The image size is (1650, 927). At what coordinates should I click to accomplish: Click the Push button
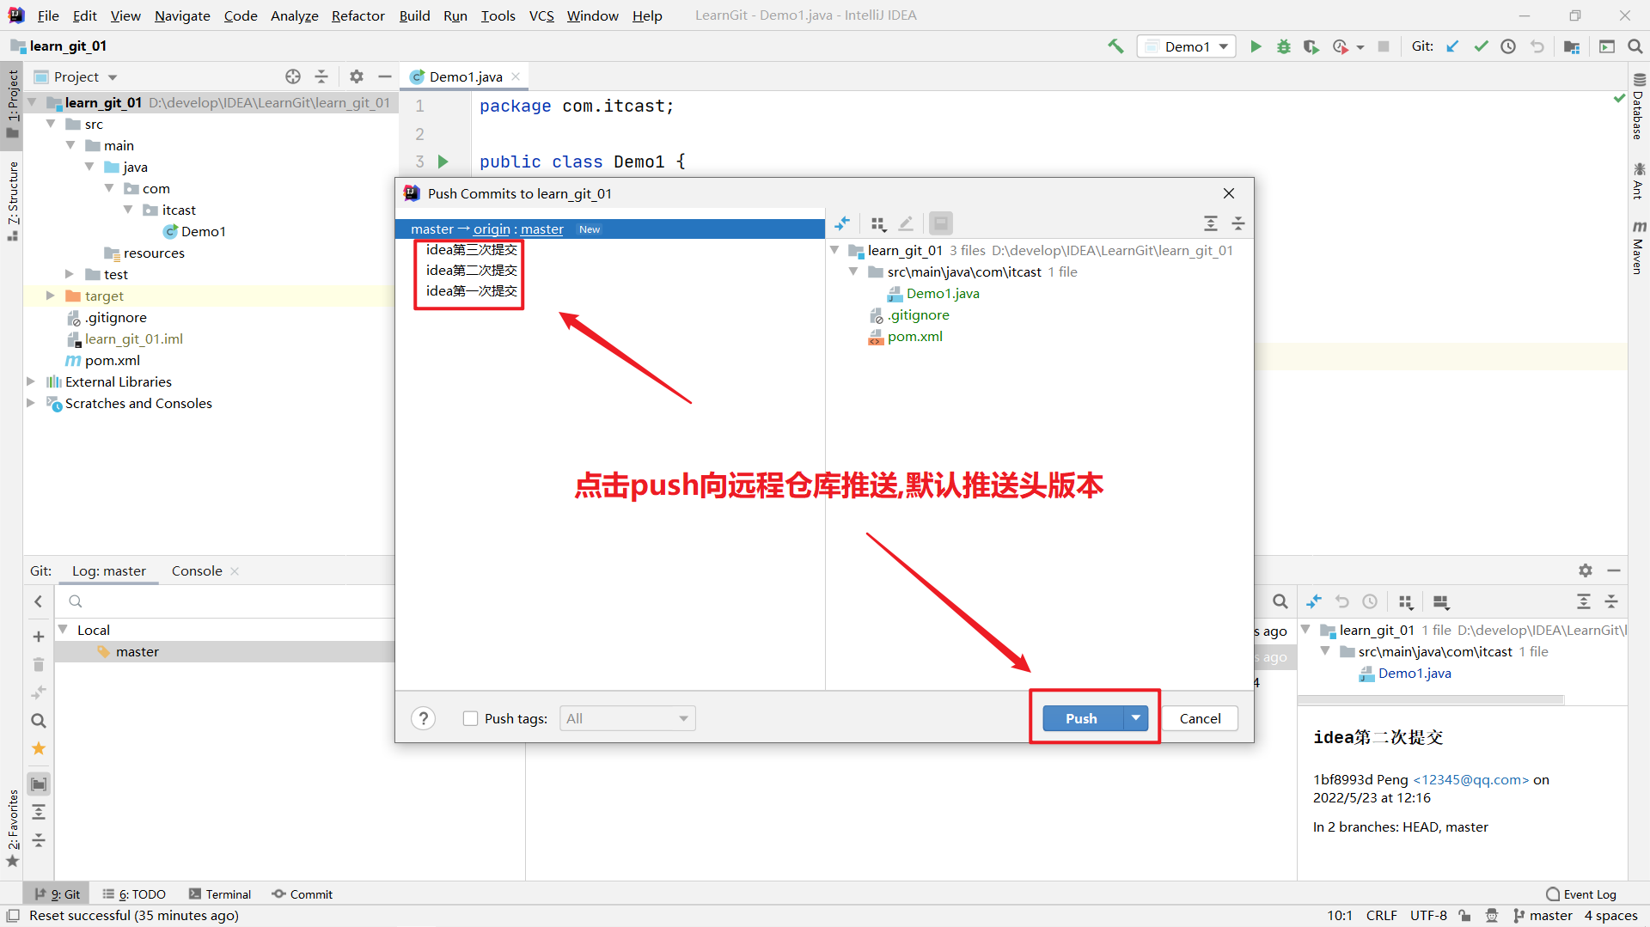point(1082,718)
